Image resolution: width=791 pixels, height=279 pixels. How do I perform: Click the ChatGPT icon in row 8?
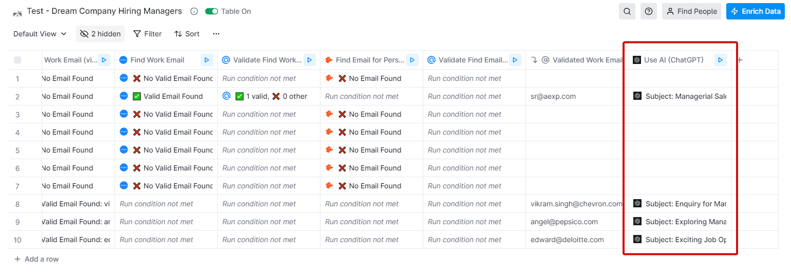(x=637, y=203)
